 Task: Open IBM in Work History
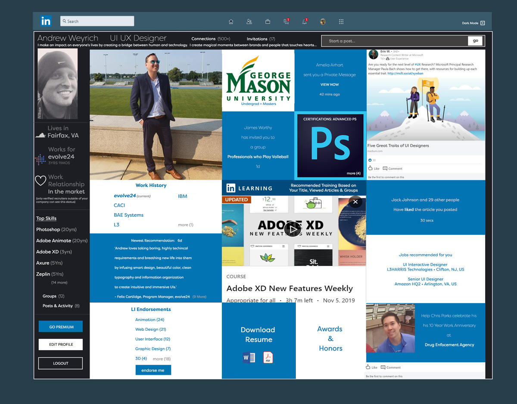click(x=183, y=196)
